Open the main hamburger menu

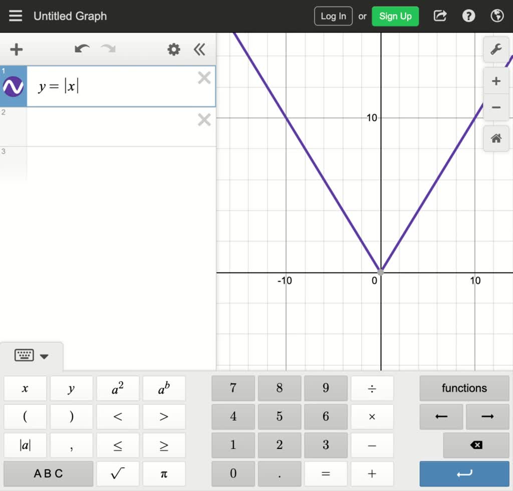(16, 16)
